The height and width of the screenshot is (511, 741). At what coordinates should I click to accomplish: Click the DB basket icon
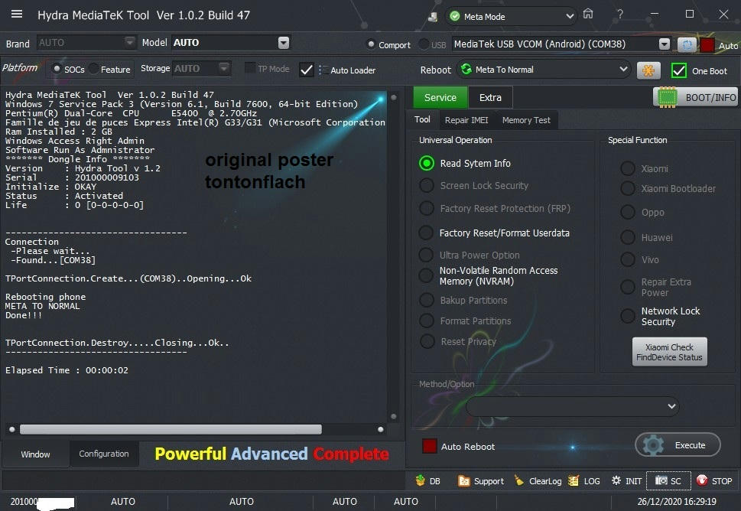[420, 480]
